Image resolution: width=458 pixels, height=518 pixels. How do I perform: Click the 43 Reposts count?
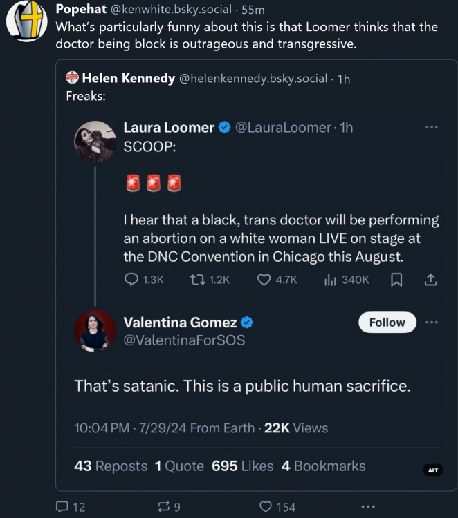(x=110, y=466)
